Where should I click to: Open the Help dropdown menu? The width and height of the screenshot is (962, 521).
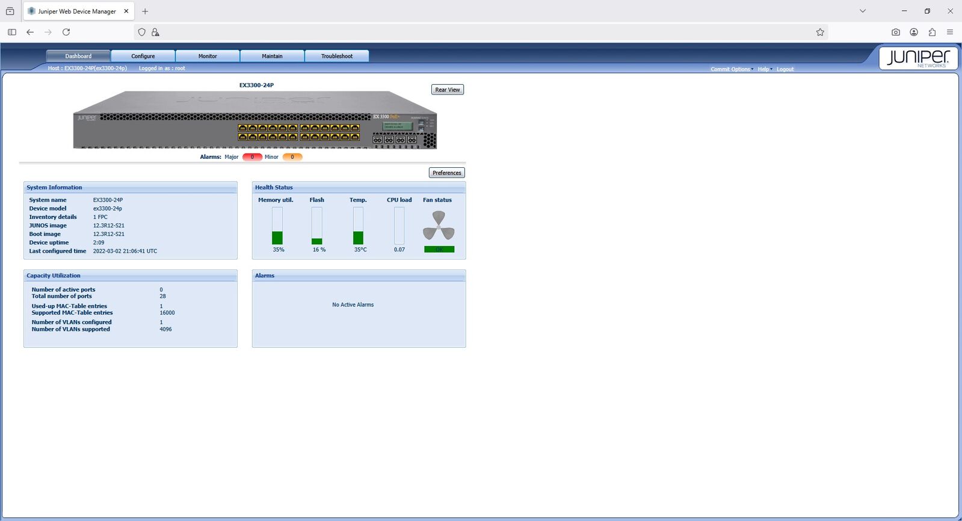pyautogui.click(x=764, y=69)
